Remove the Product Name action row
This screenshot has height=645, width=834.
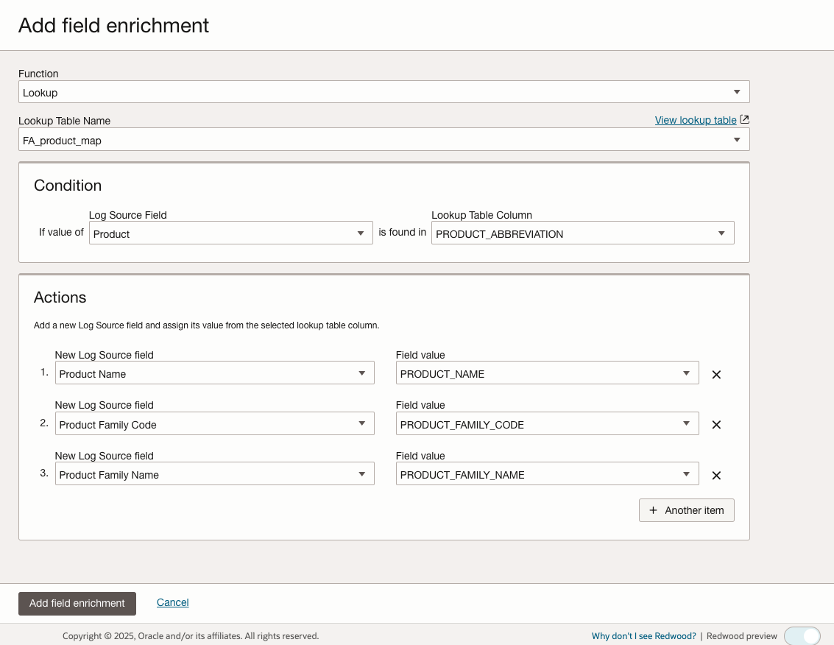[715, 375]
